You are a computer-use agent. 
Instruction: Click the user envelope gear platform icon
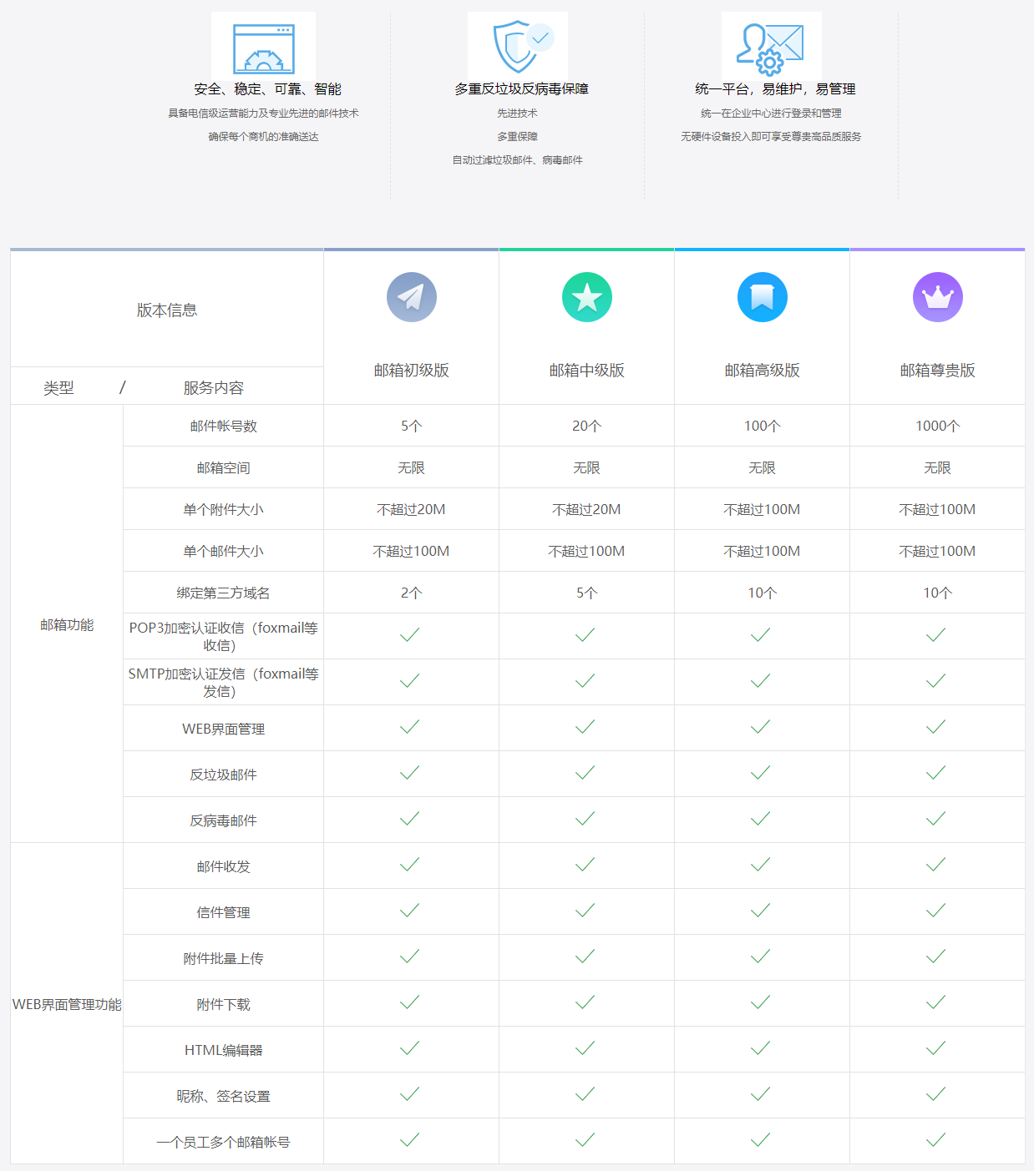770,49
